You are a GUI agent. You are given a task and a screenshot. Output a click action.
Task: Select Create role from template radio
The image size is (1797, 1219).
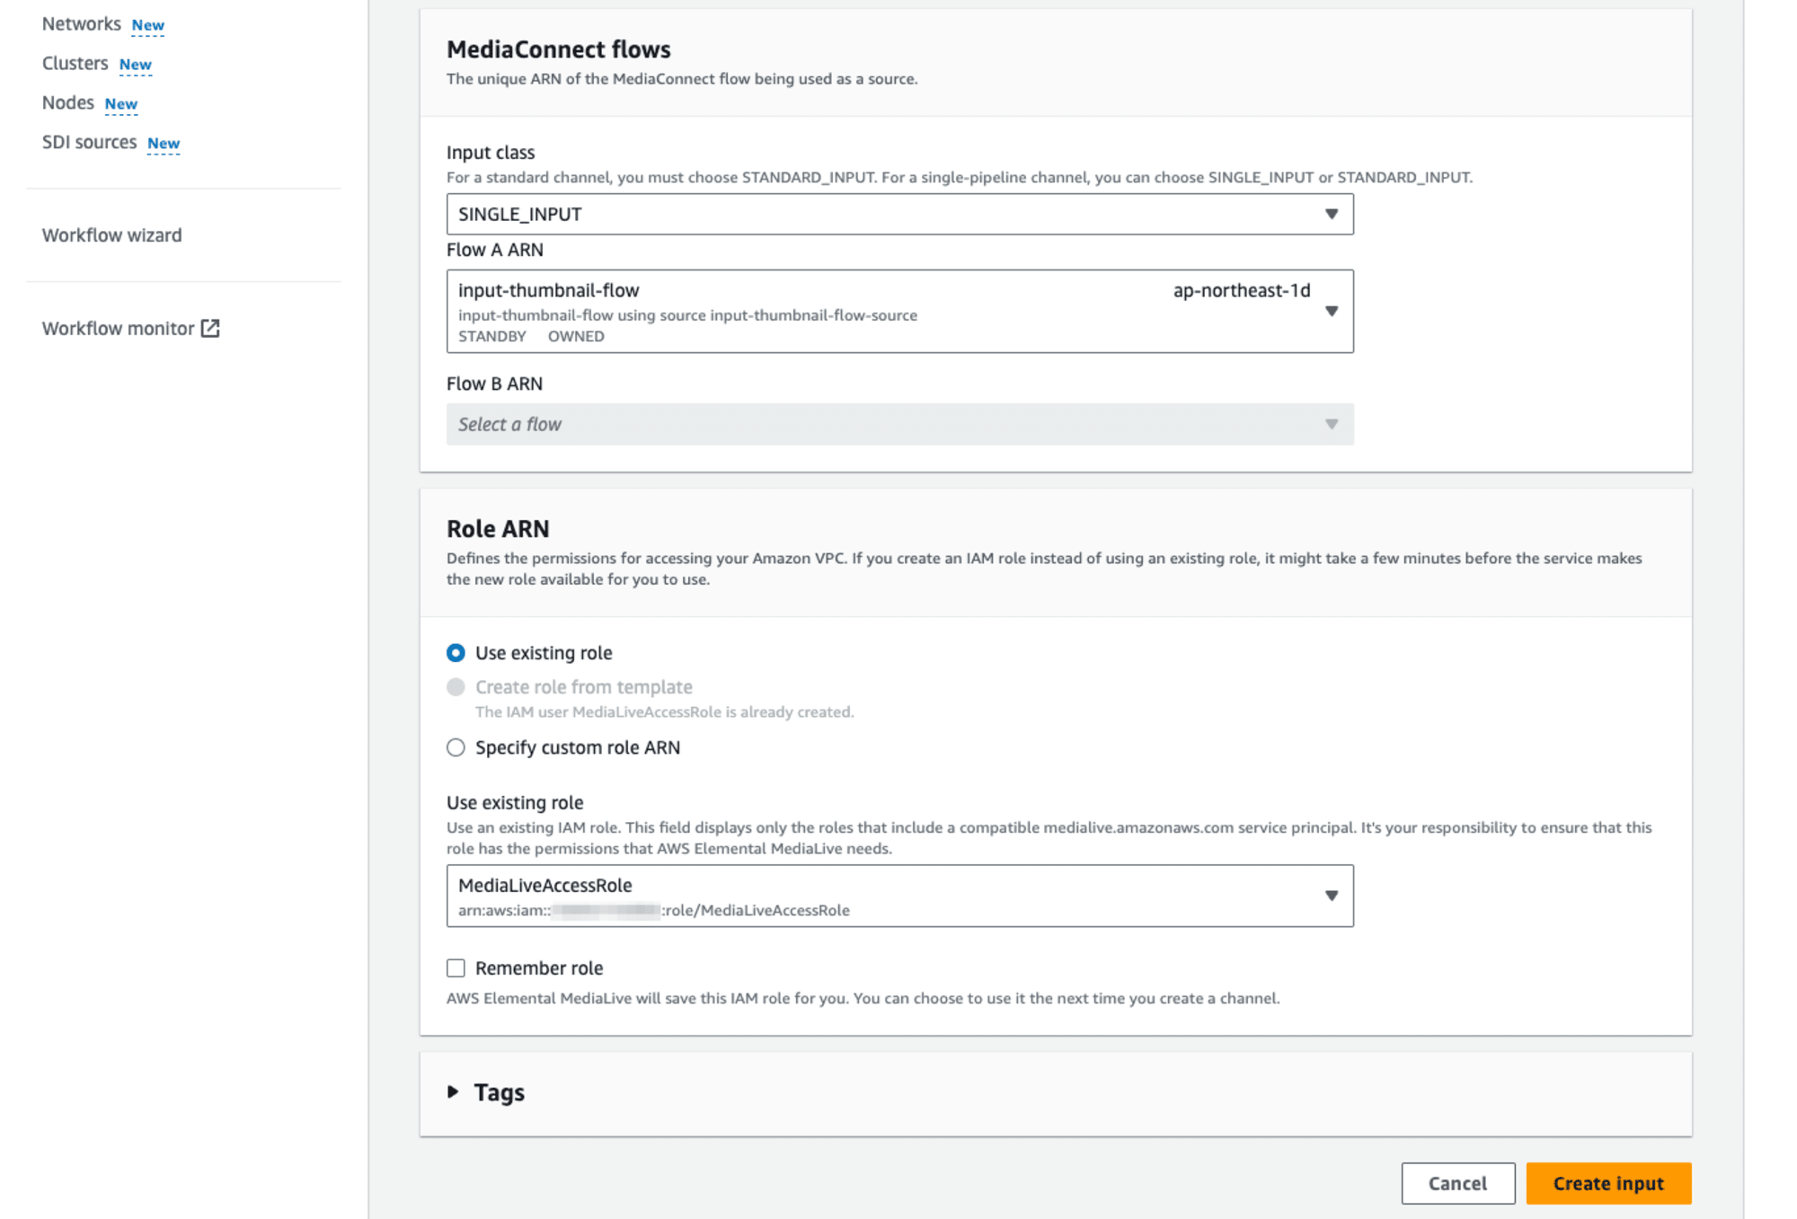456,687
